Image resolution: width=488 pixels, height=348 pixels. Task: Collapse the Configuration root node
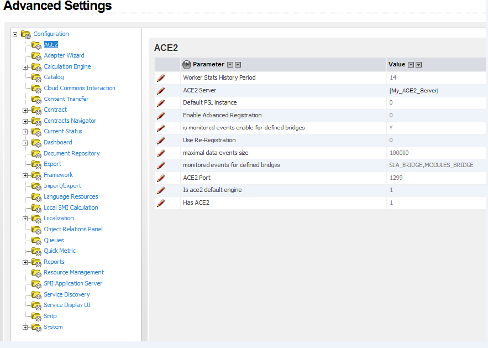[x=14, y=34]
